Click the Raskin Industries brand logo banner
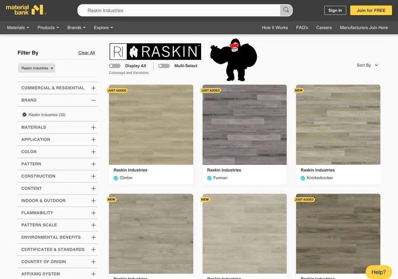The width and height of the screenshot is (398, 279). (x=155, y=51)
